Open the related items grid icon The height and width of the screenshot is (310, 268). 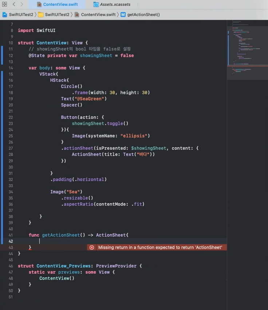coord(4,4)
